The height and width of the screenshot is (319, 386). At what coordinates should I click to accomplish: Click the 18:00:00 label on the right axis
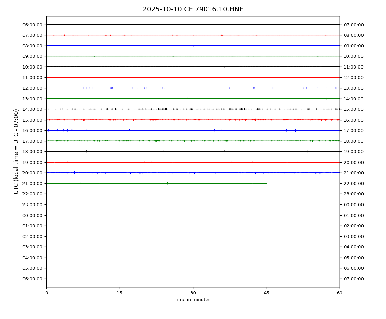click(353, 141)
